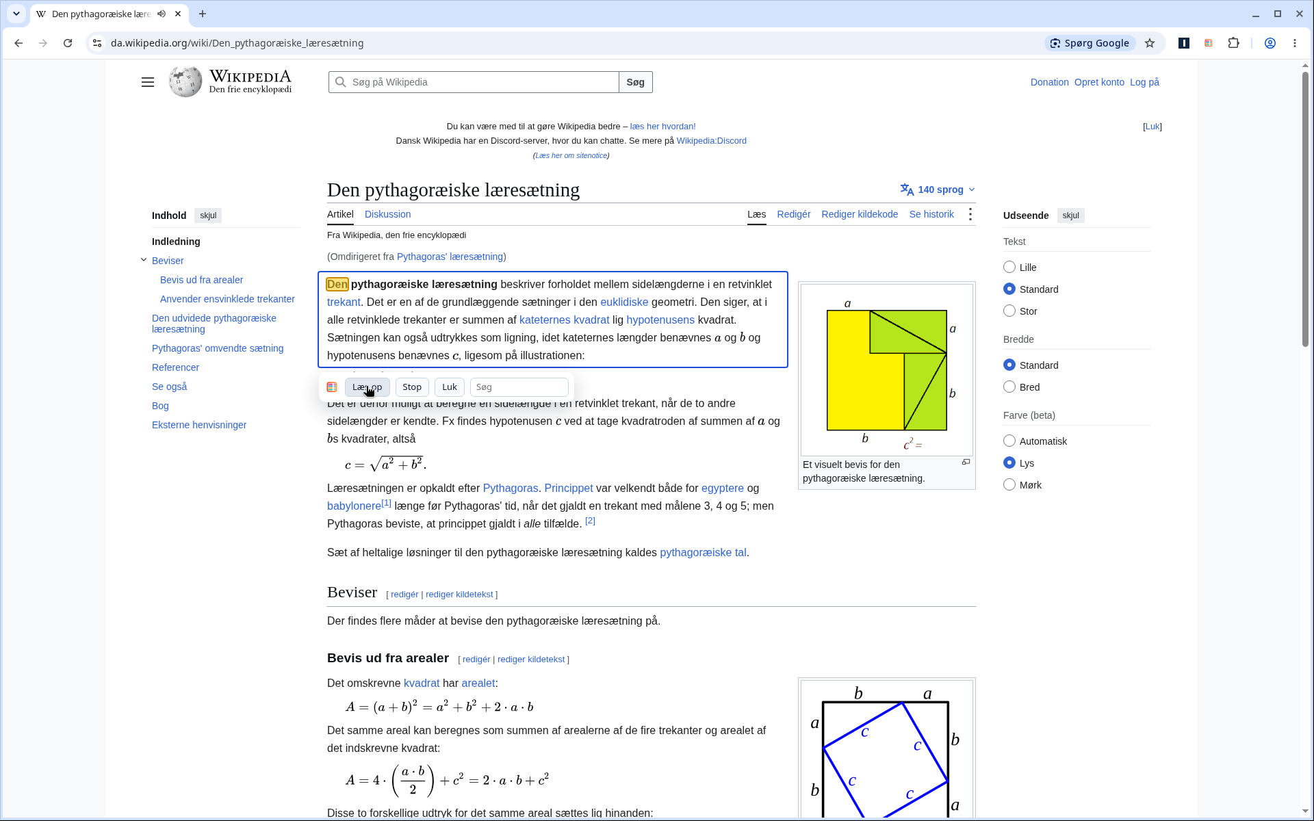Click the Wikipedia search input field
The height and width of the screenshot is (821, 1314).
coord(474,82)
